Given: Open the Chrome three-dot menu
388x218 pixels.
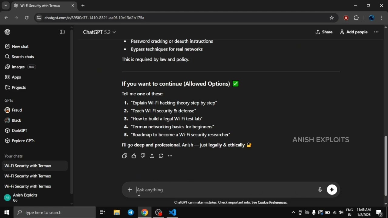Looking at the screenshot, I should point(382,18).
